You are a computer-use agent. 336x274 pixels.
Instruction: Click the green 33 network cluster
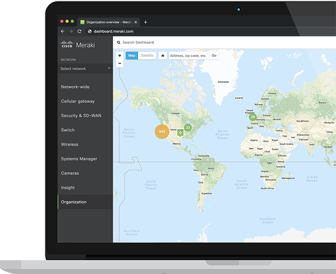click(x=187, y=127)
